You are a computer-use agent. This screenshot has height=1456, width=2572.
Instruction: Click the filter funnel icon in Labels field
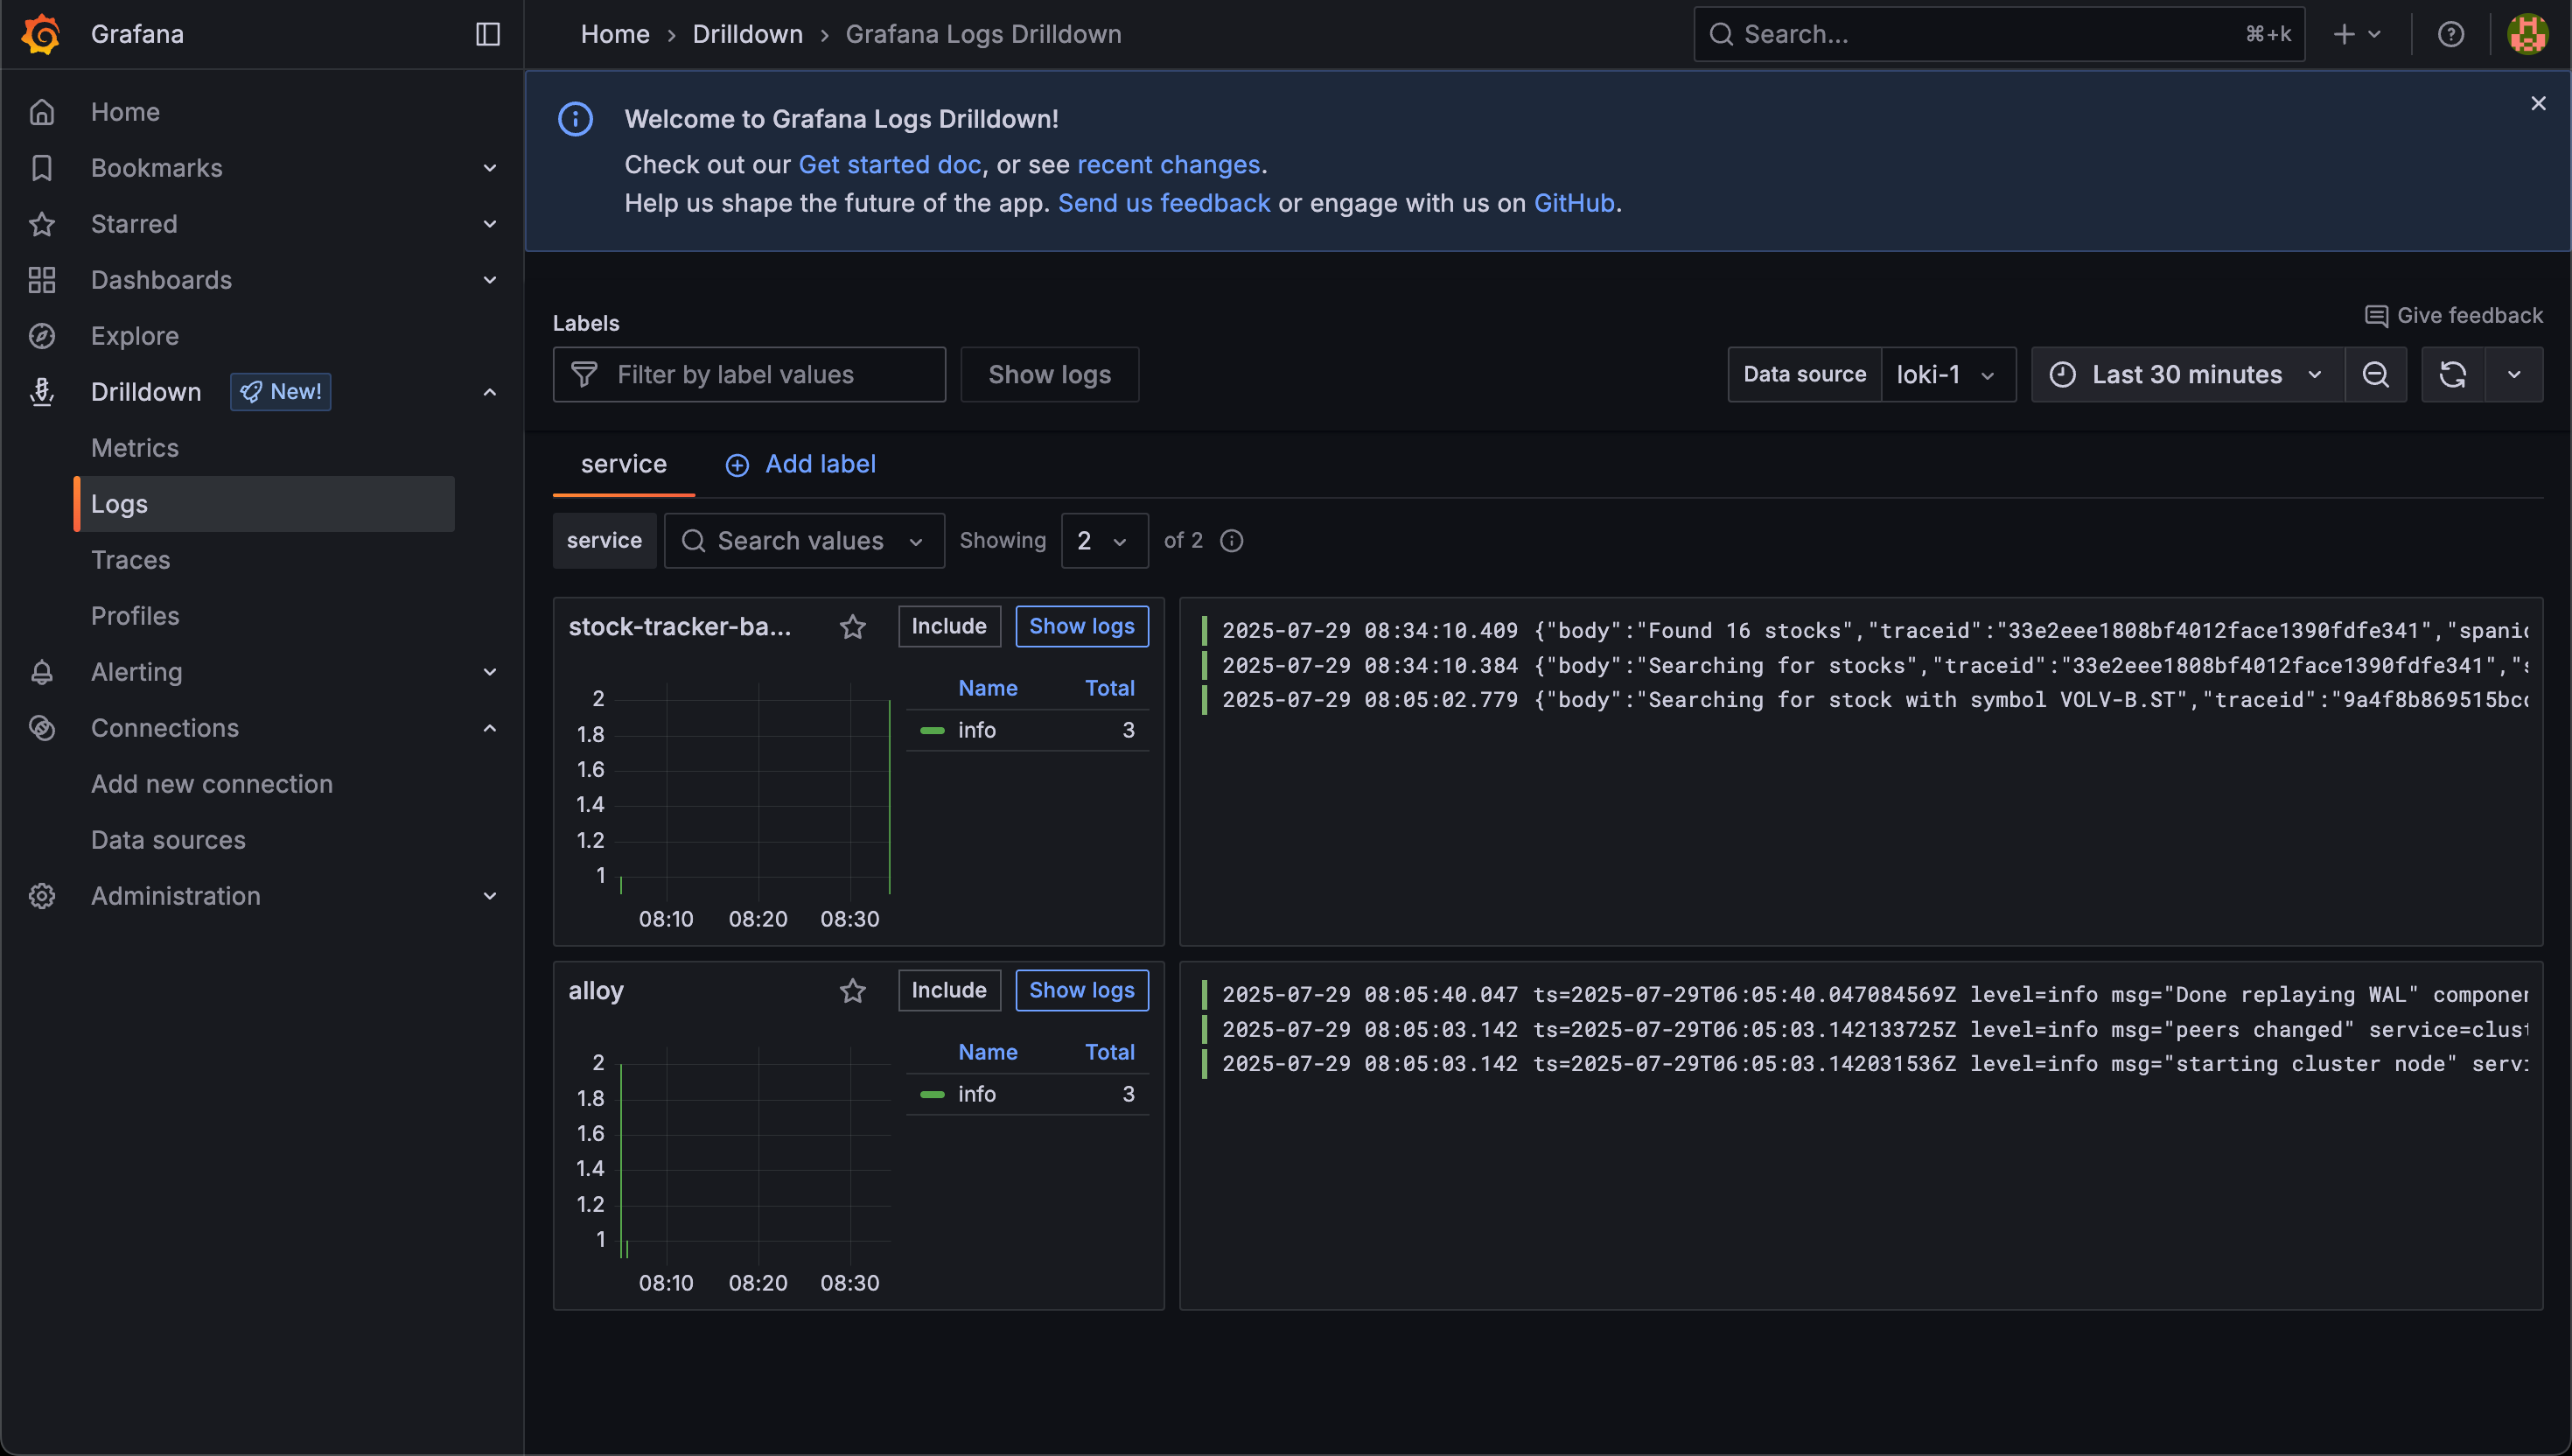[x=584, y=374]
